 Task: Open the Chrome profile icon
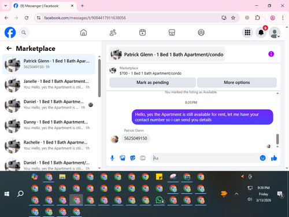coord(272,18)
